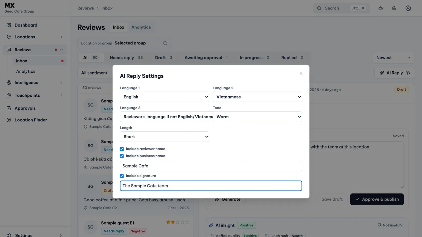The height and width of the screenshot is (237, 422).
Task: Click the location group search icon
Action: (165, 43)
